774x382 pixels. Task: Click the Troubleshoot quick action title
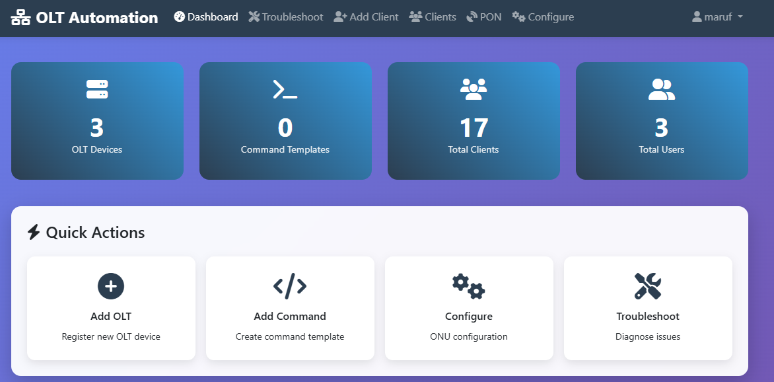coord(648,317)
